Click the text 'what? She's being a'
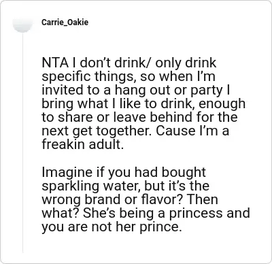Screen dimensions: 272x264 (x=103, y=213)
